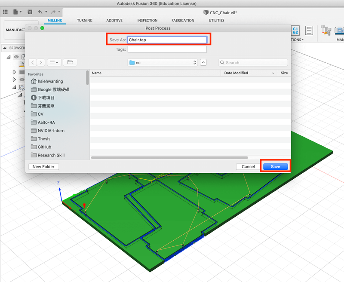The image size is (344, 282).
Task: Open the nc folder location dropdown
Action: (163, 62)
